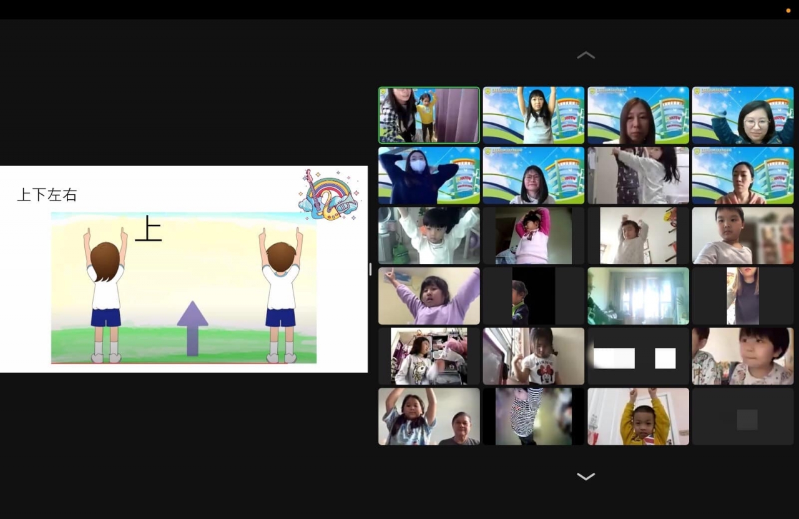Select the video of two children close-up
The image size is (799, 519).
pyautogui.click(x=743, y=356)
